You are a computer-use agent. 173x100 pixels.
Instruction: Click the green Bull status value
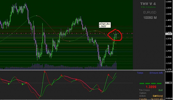coord(161,90)
